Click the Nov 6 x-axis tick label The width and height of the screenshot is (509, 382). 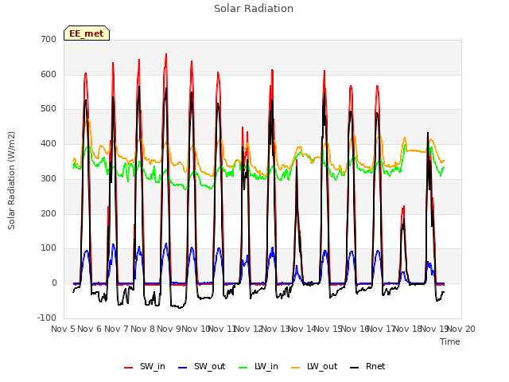(90, 329)
